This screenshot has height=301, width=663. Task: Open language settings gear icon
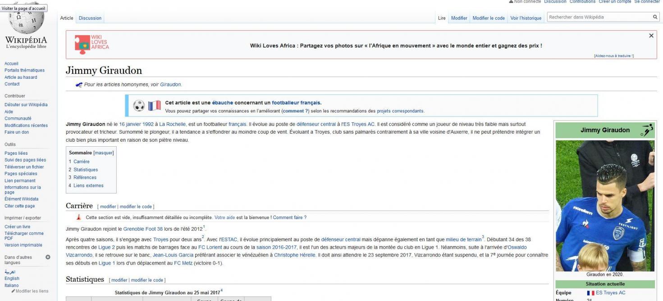tap(48, 257)
